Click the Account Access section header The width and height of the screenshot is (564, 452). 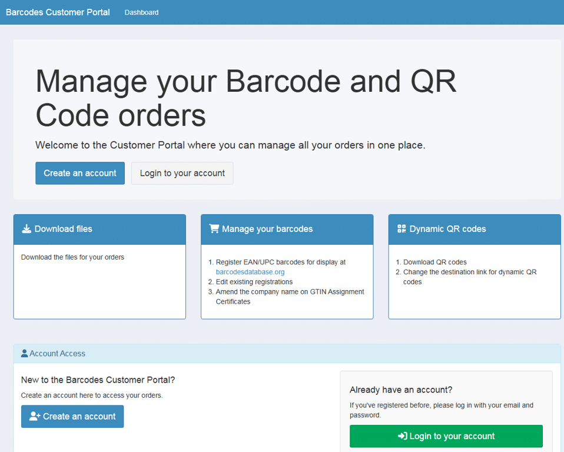[287, 354]
